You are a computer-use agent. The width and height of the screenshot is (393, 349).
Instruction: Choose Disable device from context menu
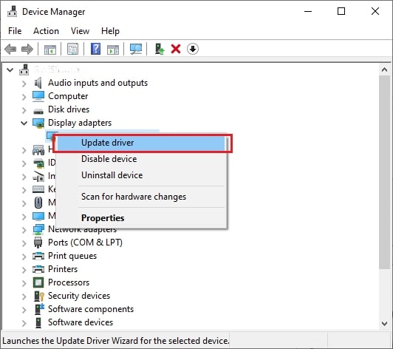click(140, 159)
